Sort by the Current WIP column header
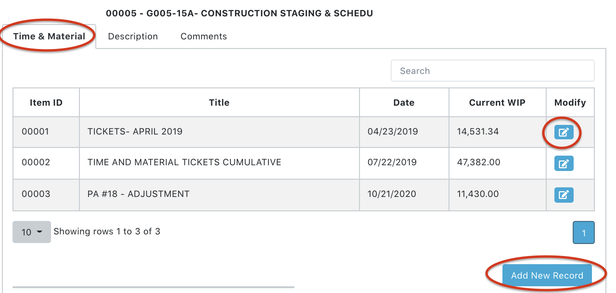Viewport: 616px width, 293px height. click(498, 102)
